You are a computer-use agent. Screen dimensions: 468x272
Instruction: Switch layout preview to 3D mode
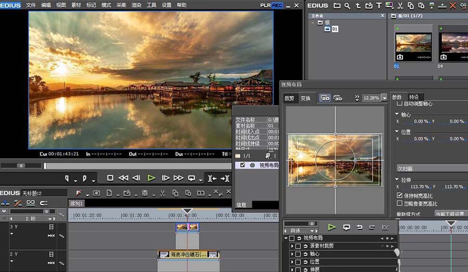[x=338, y=98]
